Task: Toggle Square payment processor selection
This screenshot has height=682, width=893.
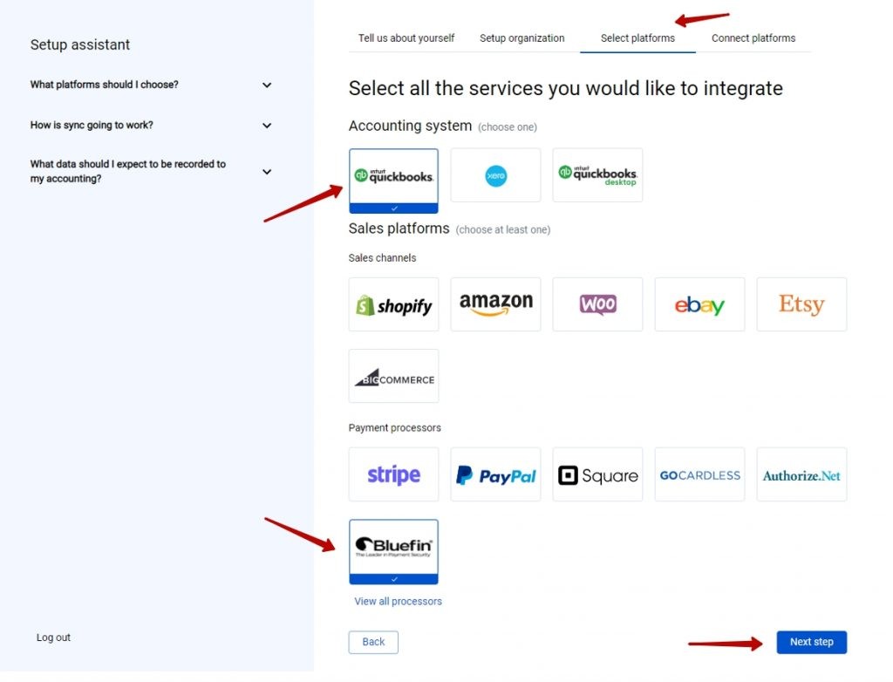Action: click(597, 474)
